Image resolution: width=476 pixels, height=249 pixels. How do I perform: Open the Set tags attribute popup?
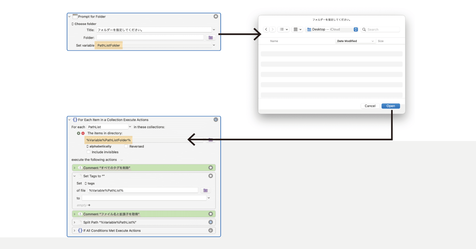point(89,183)
